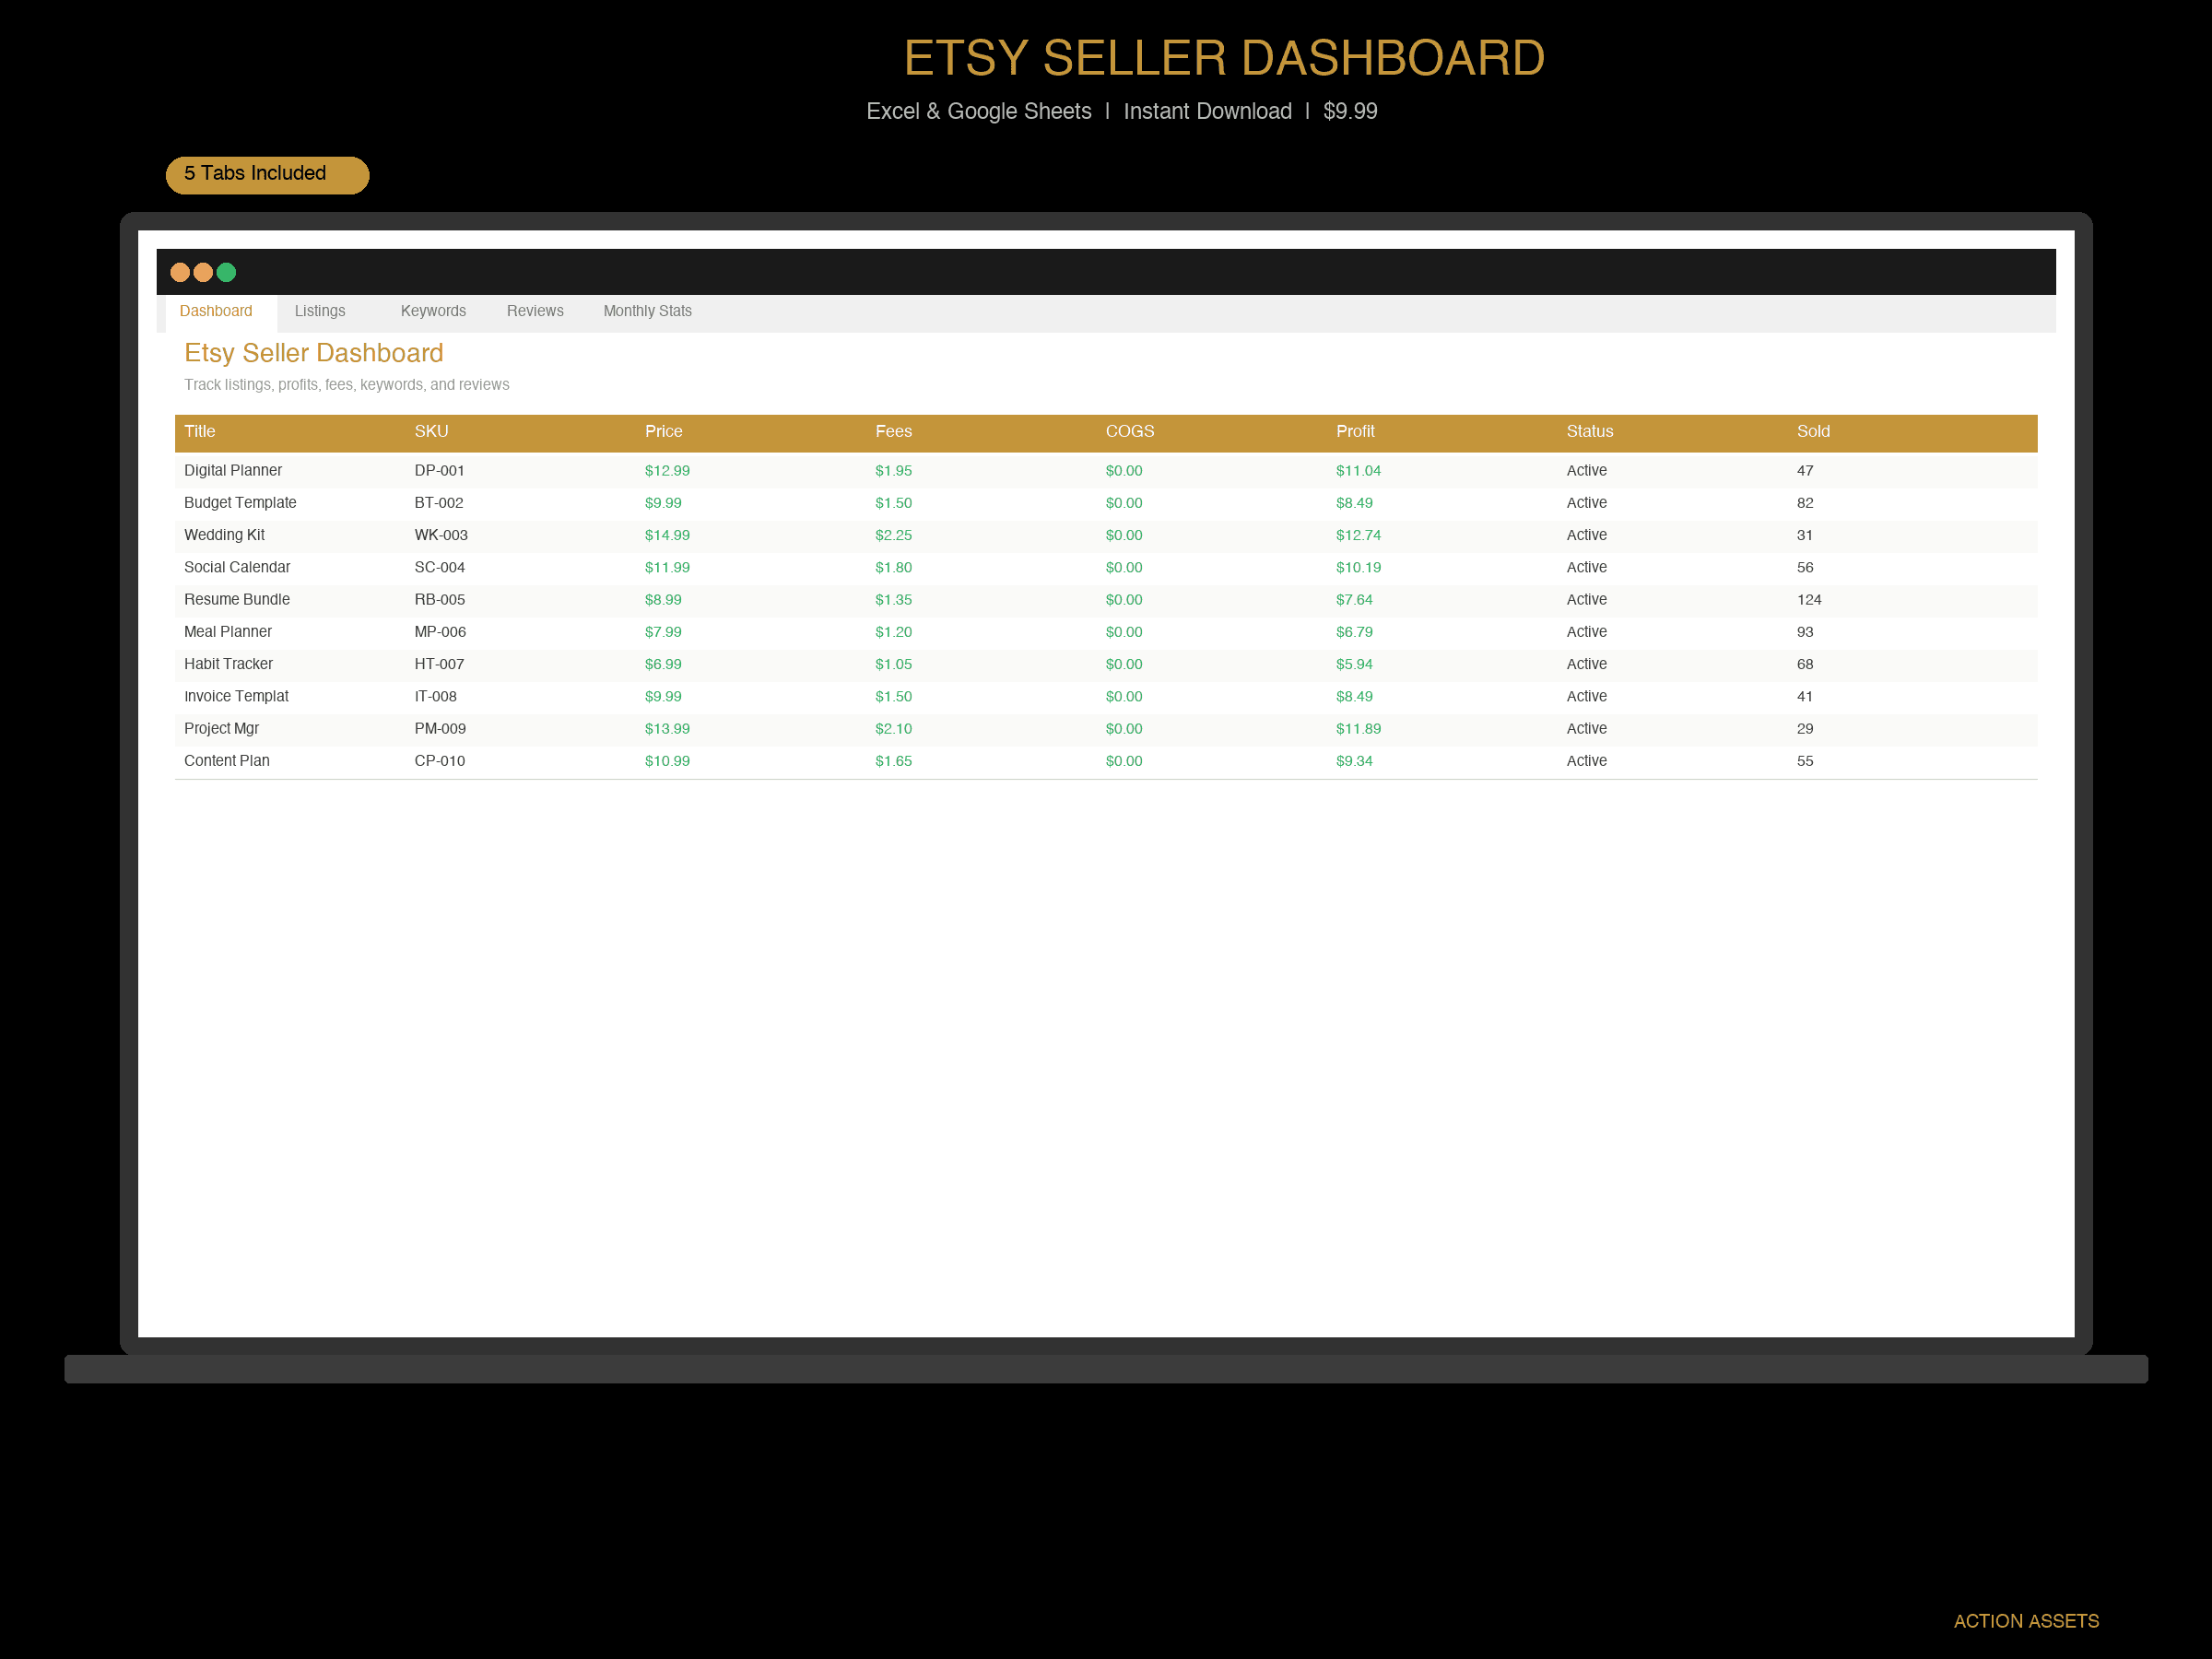Click the sold count 47
2212x1659 pixels.
click(x=1805, y=470)
